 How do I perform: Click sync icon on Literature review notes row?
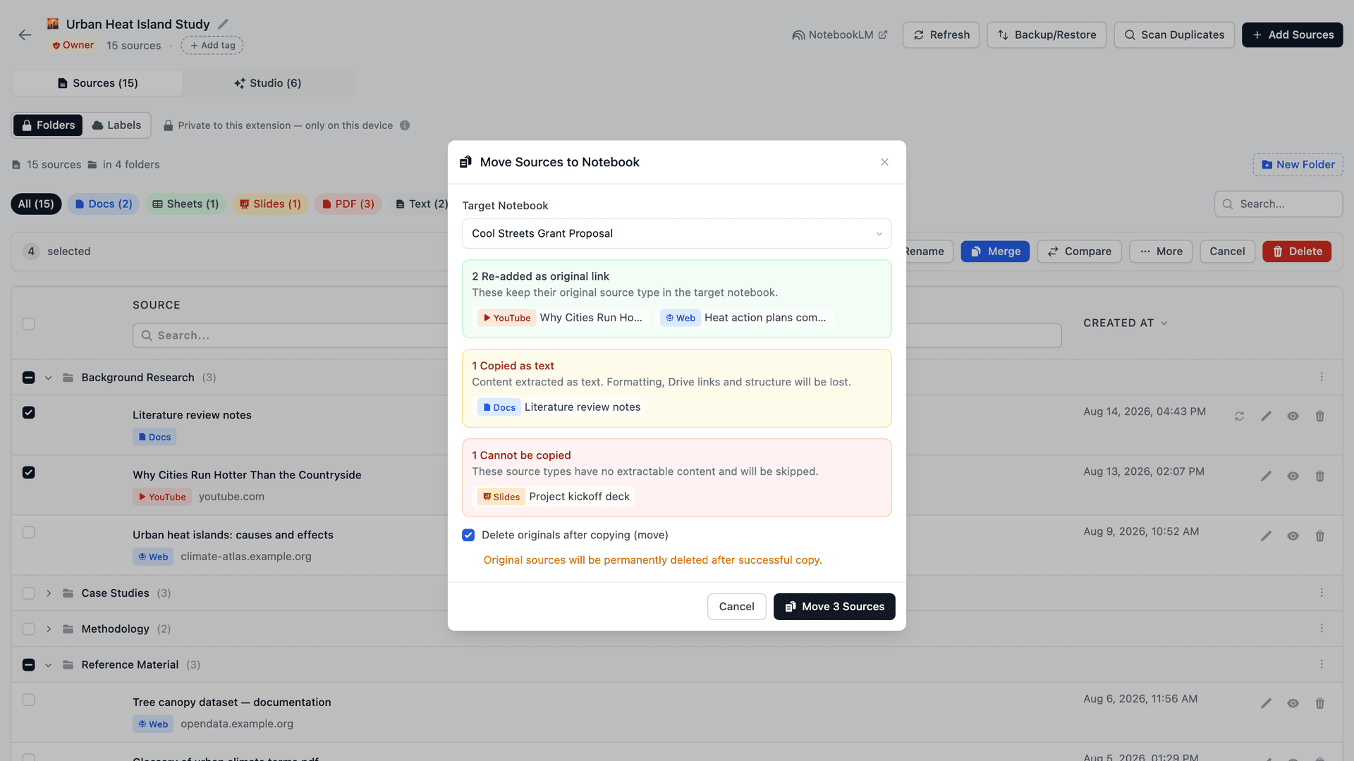(1239, 416)
